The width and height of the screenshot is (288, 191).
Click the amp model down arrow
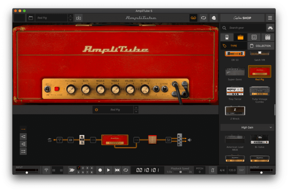[136, 112]
